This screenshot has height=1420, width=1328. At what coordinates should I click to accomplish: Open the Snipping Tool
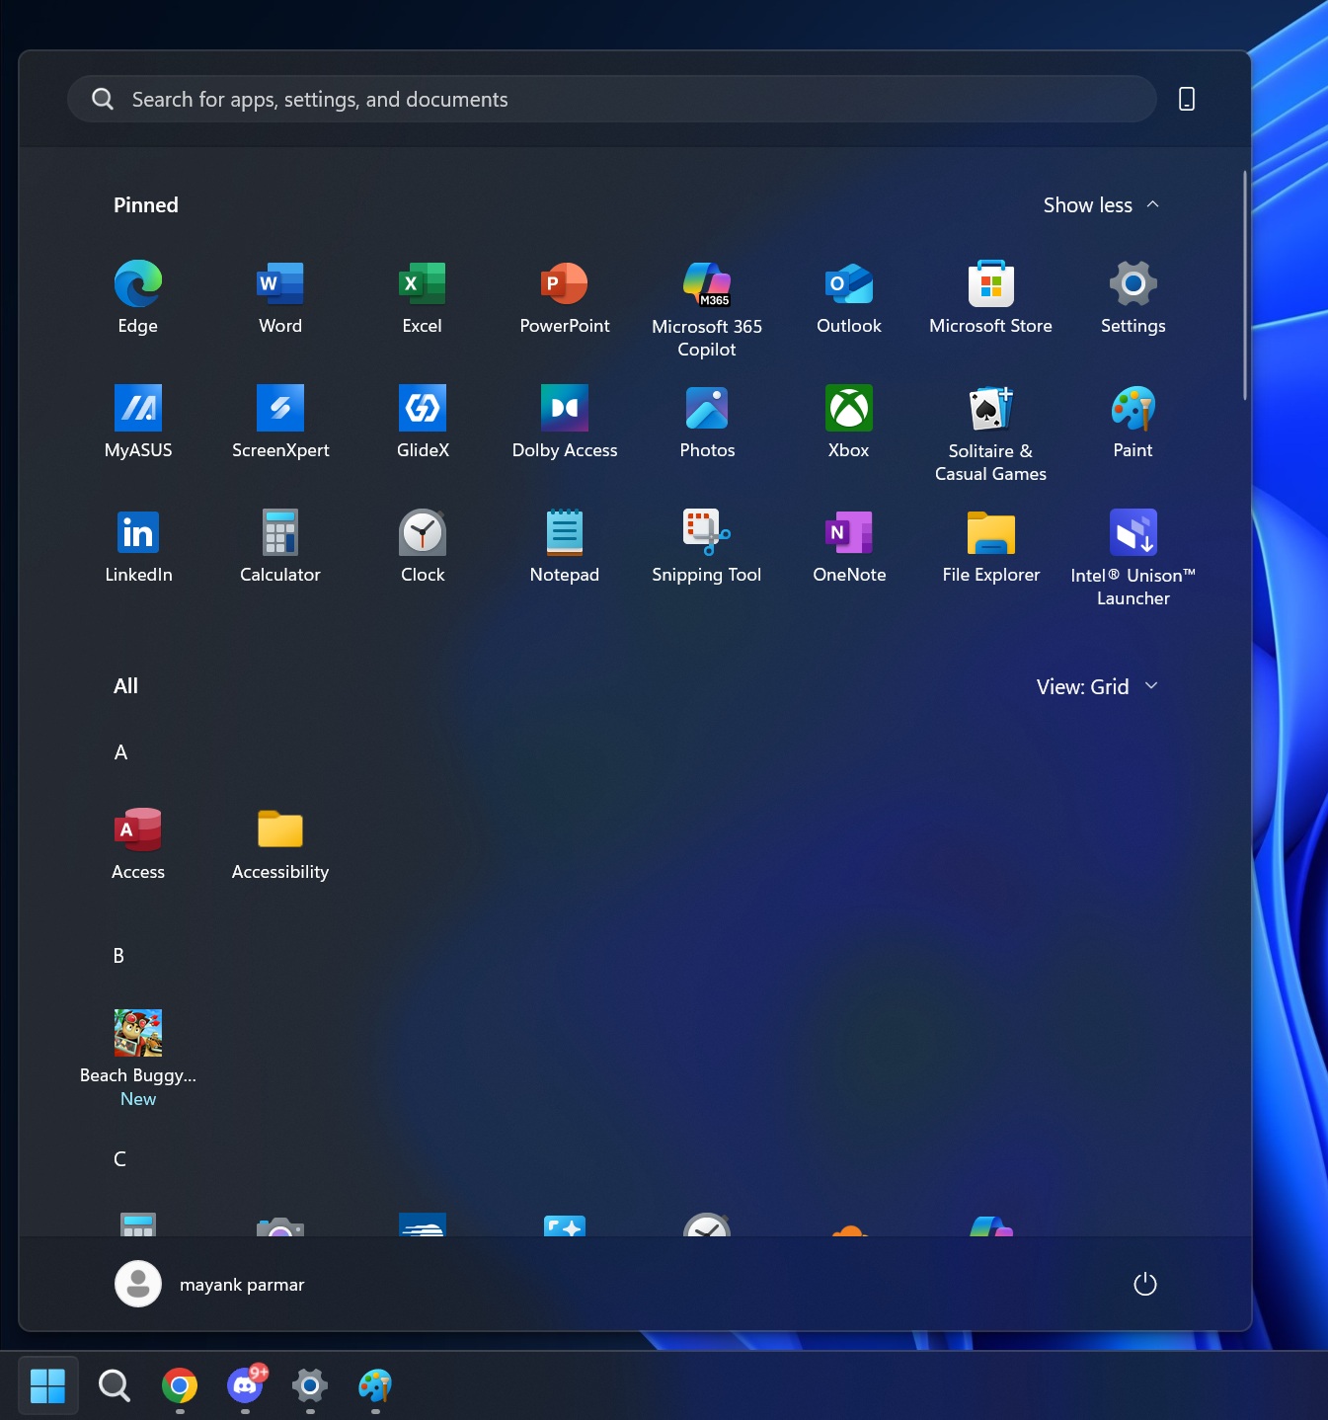[707, 546]
